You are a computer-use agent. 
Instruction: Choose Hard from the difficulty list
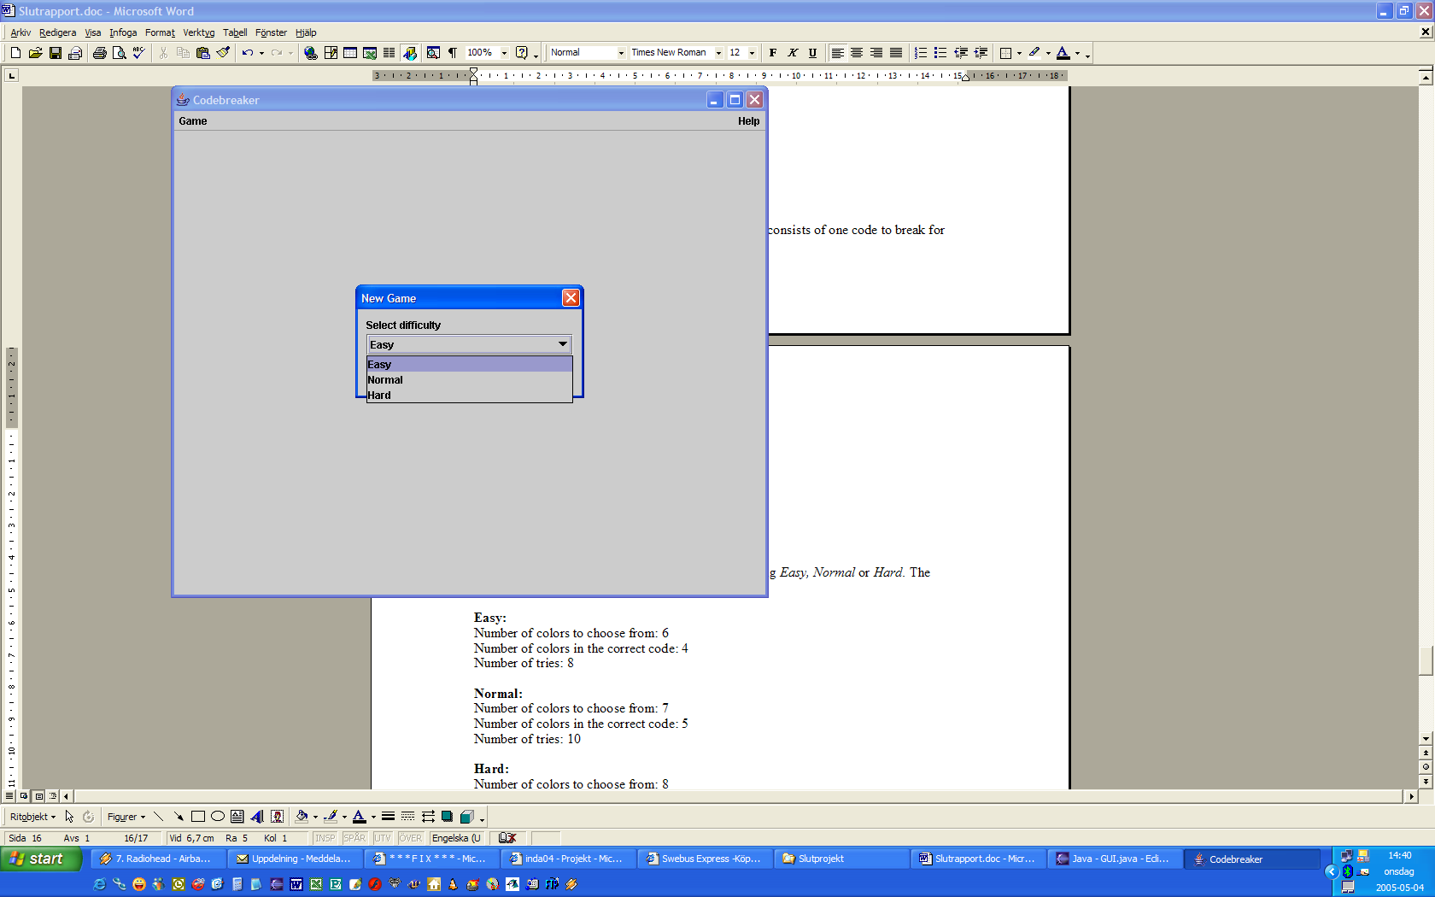tap(379, 396)
